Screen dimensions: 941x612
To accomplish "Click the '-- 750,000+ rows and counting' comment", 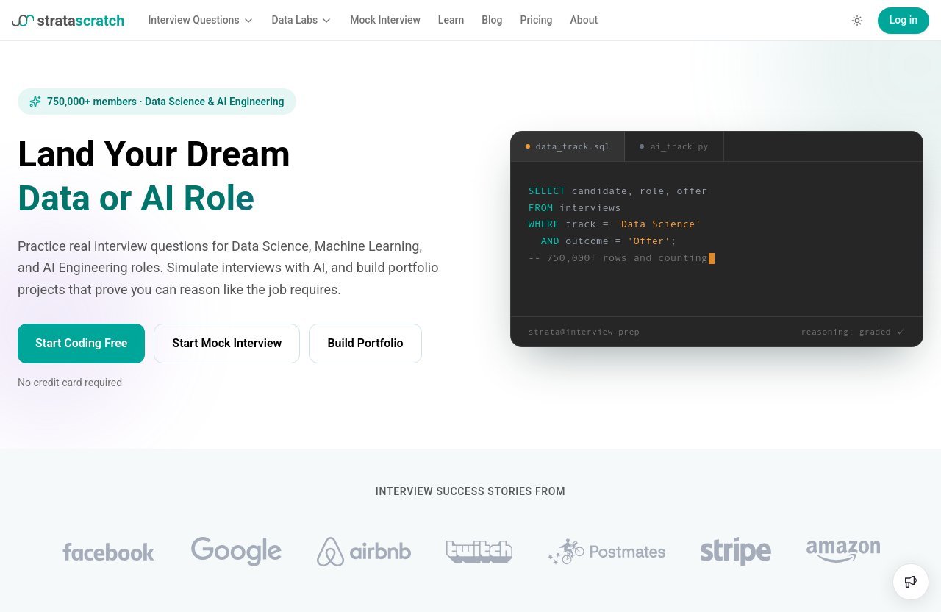I will point(618,258).
